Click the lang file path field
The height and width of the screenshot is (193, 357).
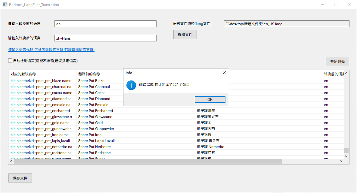[x=286, y=24]
